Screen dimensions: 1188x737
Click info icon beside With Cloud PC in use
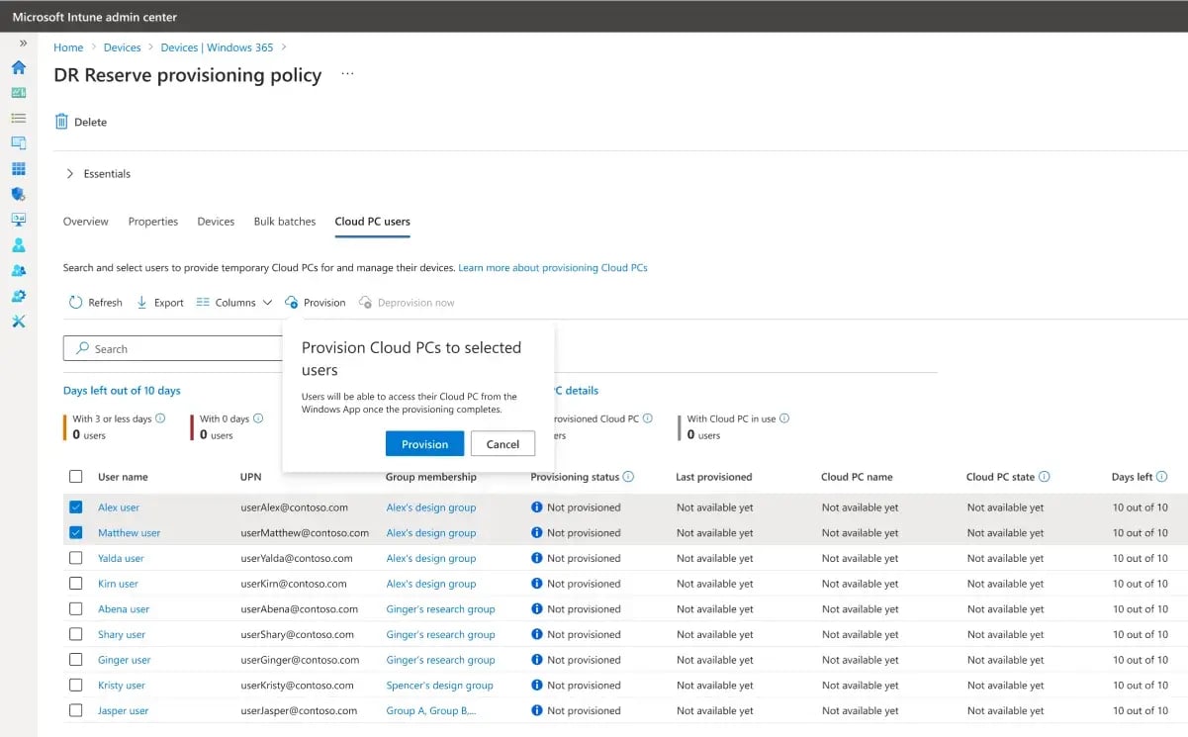[784, 418]
